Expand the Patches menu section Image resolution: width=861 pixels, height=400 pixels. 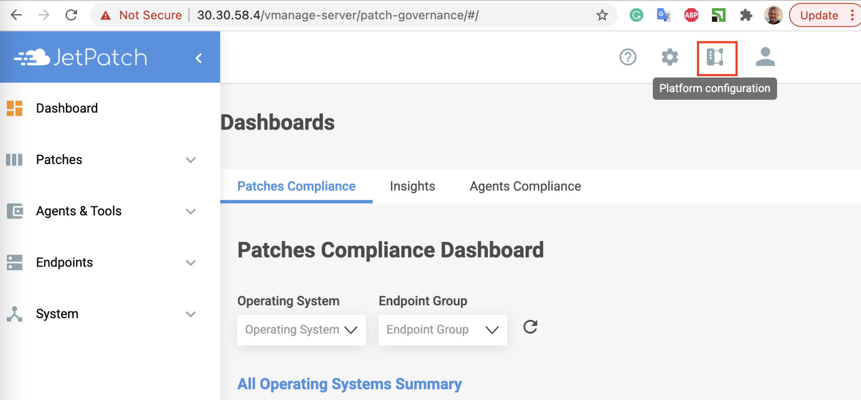190,160
